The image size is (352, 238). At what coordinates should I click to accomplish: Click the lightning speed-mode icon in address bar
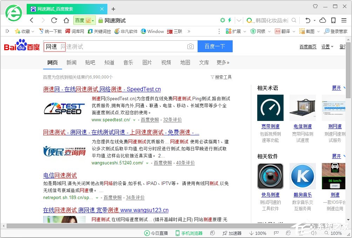(229, 20)
